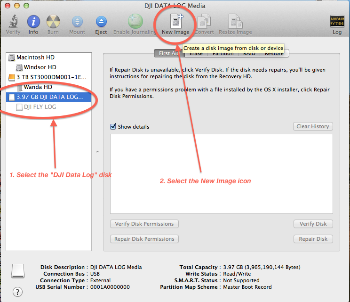The image size is (350, 302).
Task: Create a New Image from toolbar
Action: (175, 24)
